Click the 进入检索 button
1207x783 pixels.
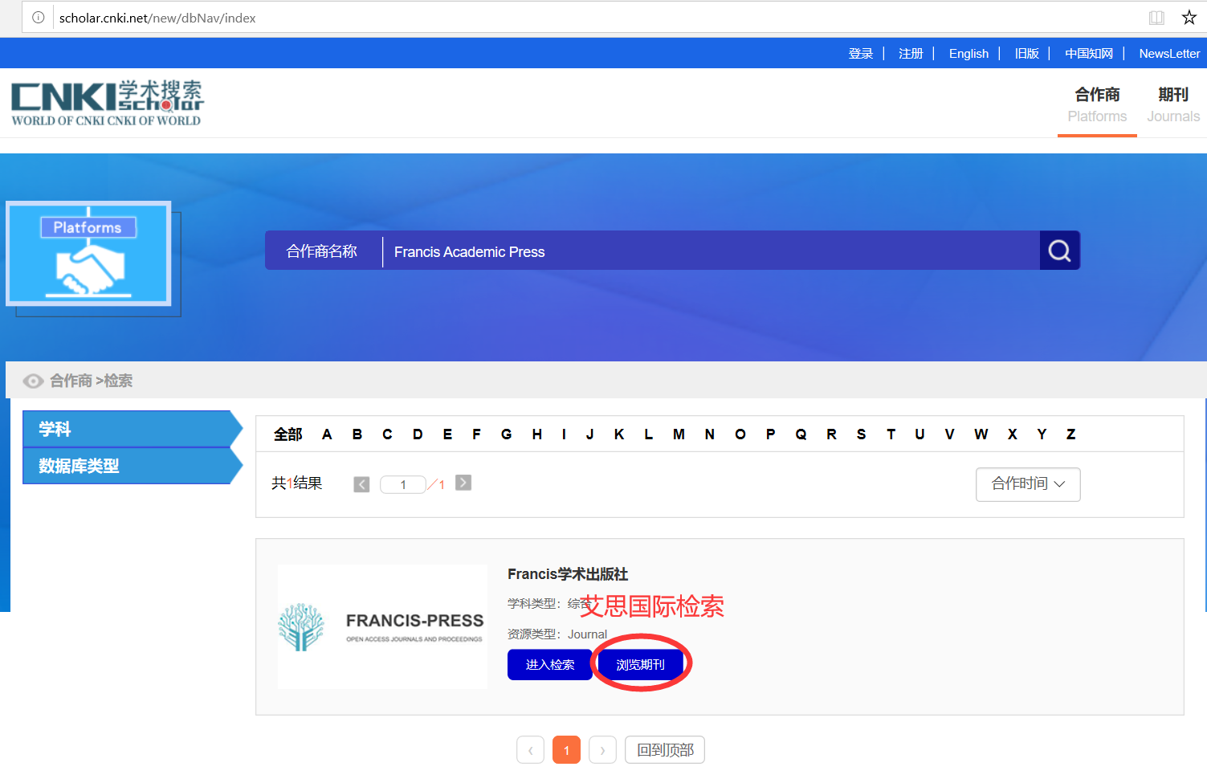tap(550, 664)
